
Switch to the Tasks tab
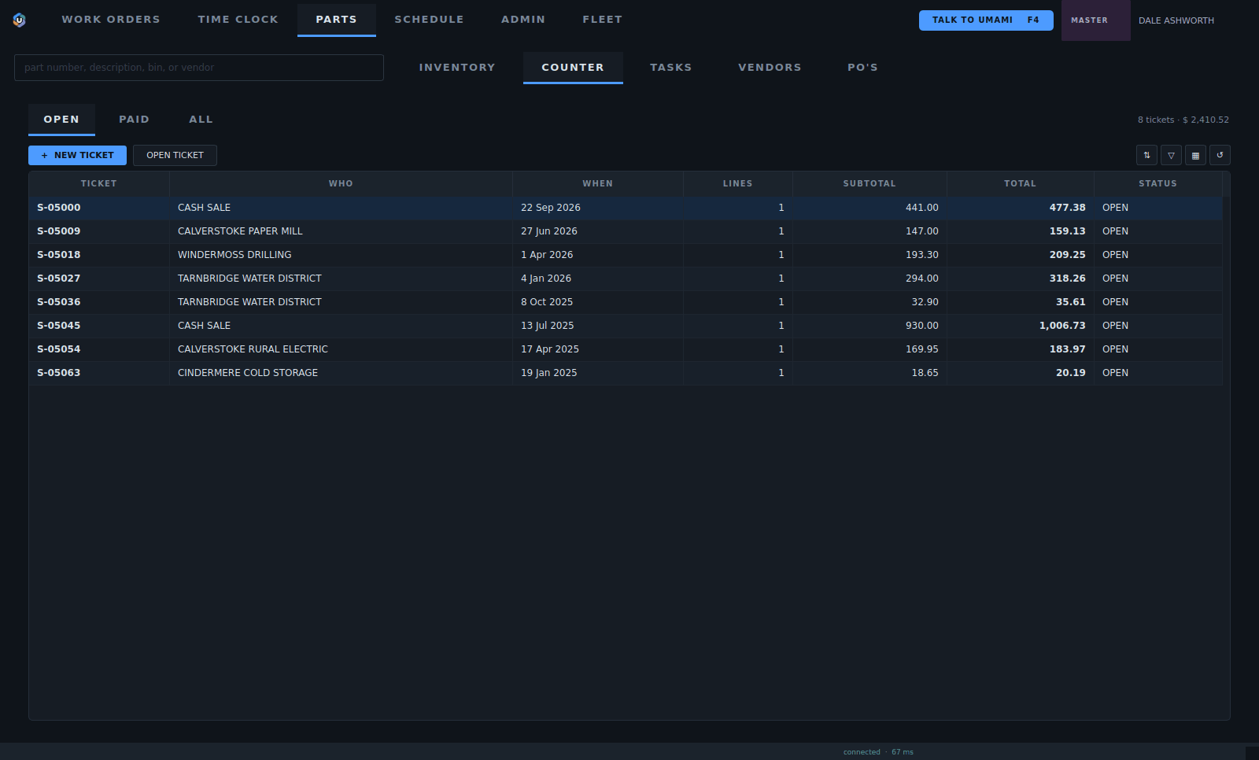(671, 68)
